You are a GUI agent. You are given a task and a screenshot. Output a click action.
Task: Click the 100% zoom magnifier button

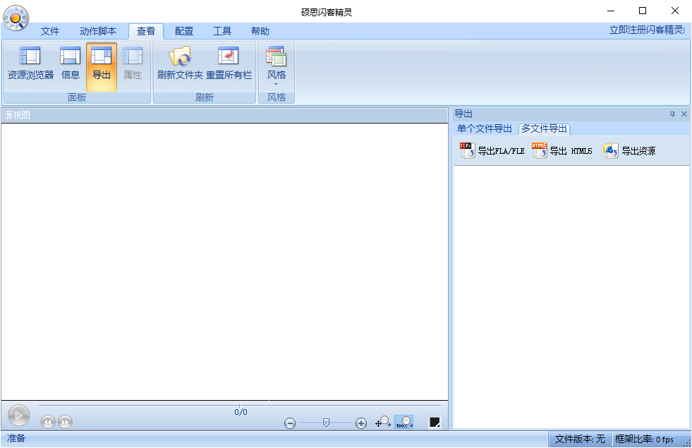[x=403, y=422]
